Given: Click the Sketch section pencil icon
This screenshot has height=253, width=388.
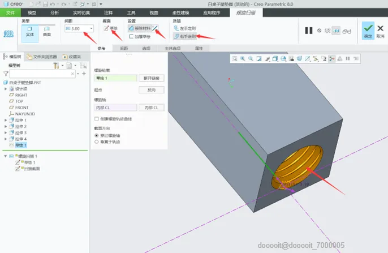Looking at the screenshot, I should (106, 28).
